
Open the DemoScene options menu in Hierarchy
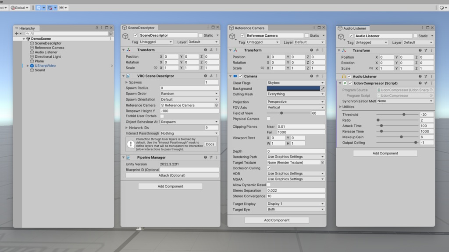[x=111, y=38]
